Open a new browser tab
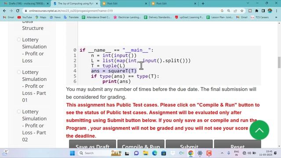The height and width of the screenshot is (158, 281). point(203,4)
